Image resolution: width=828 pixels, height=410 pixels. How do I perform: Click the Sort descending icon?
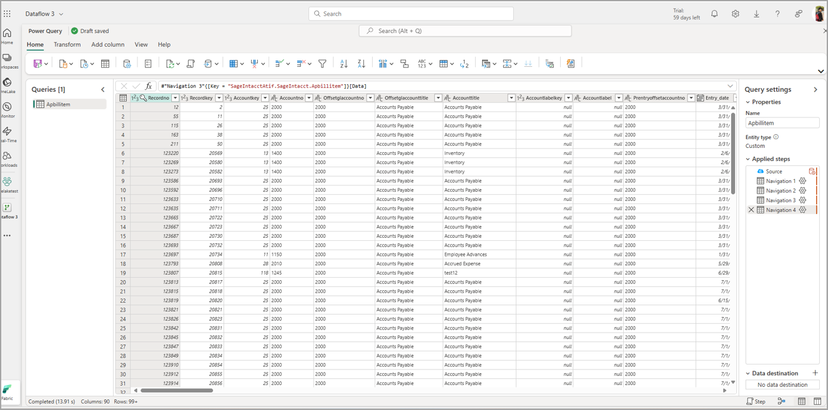362,63
